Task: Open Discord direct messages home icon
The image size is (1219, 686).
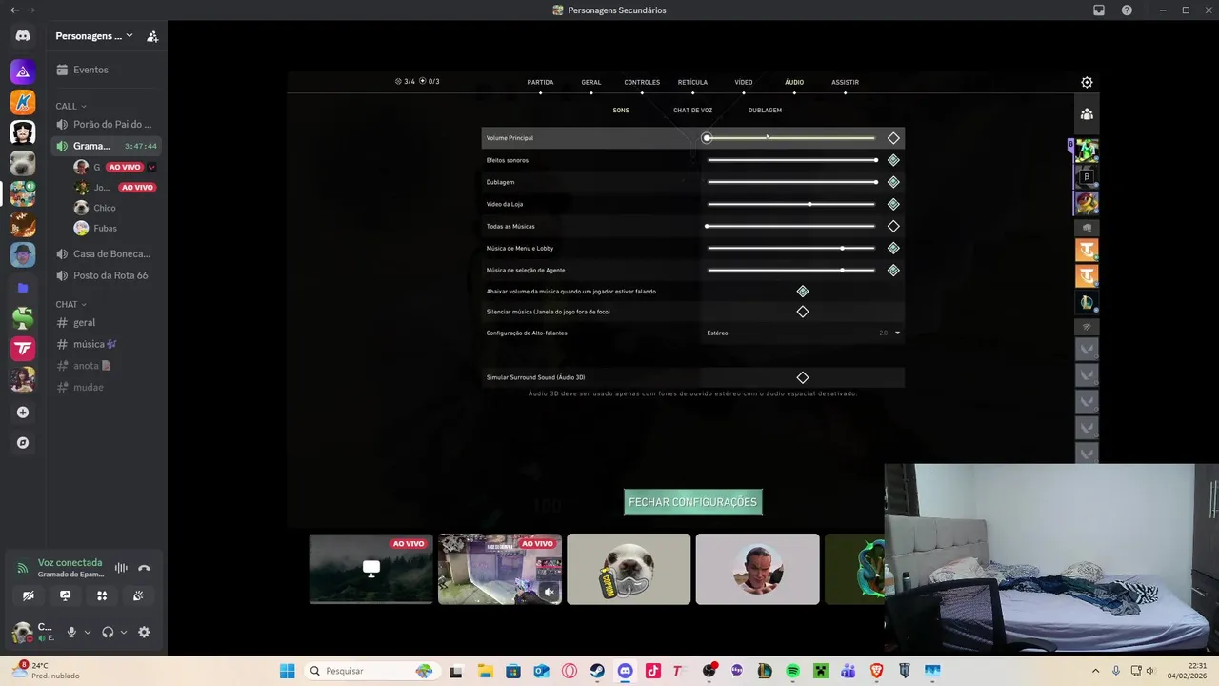Action: (23, 36)
